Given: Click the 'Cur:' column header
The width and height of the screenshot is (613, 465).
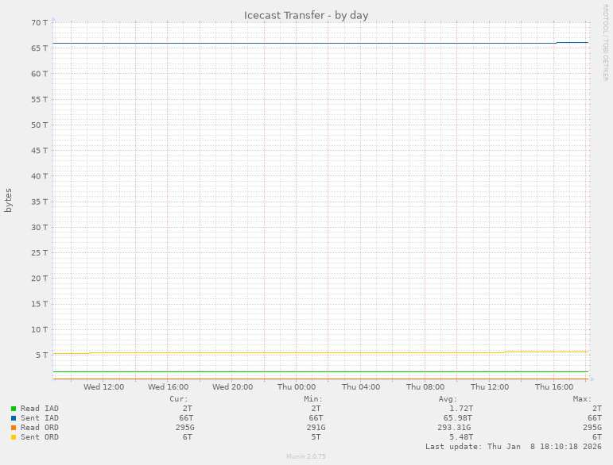Looking at the screenshot, I should point(179,399).
